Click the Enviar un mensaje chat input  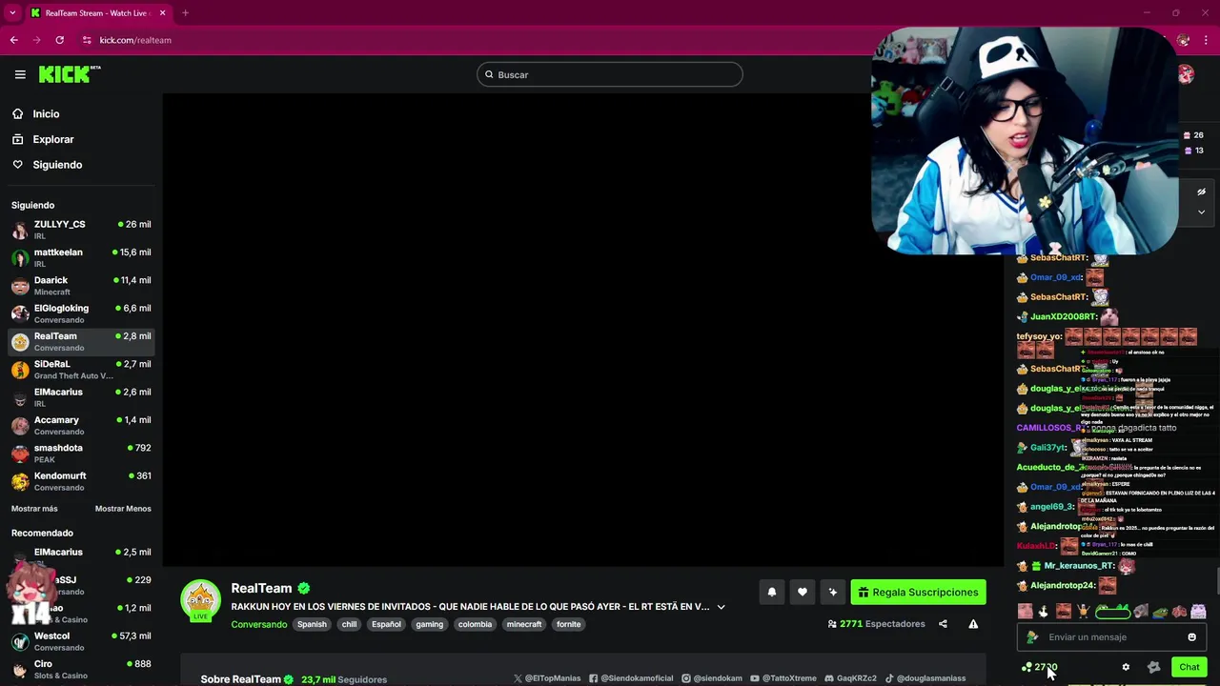coord(1112,637)
